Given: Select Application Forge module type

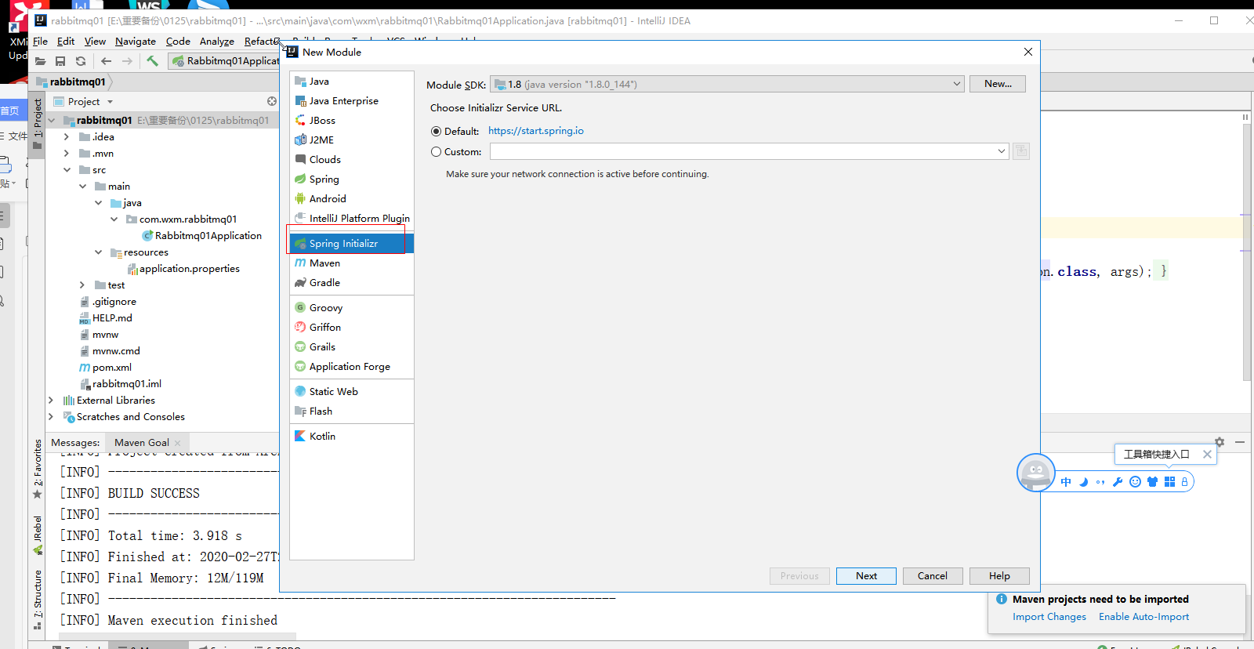Looking at the screenshot, I should tap(351, 367).
